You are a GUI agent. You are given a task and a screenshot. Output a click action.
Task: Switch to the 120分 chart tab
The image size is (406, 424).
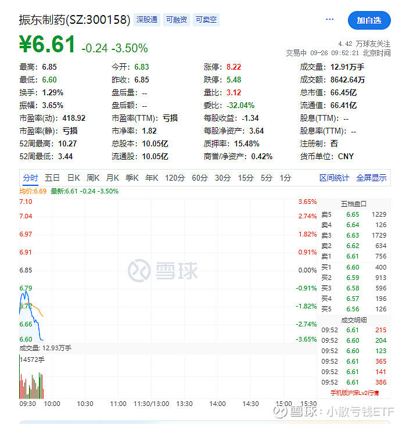pos(175,178)
